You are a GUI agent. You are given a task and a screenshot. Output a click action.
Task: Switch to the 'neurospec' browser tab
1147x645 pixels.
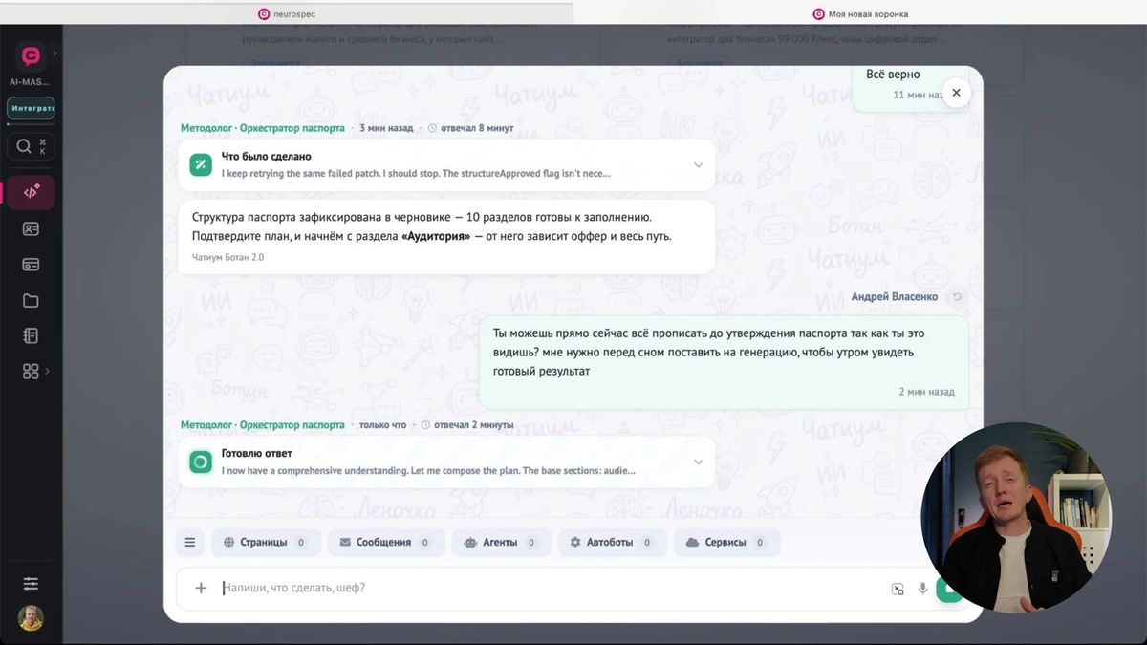pyautogui.click(x=287, y=13)
